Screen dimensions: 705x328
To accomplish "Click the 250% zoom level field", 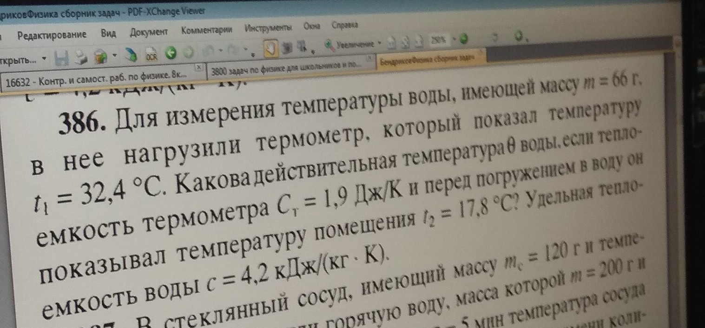I will coord(438,39).
